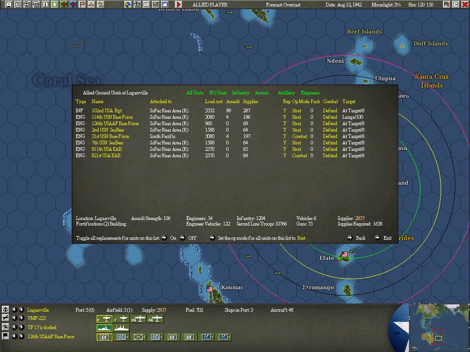470x352 pixels.
Task: Click the info 'i' toolbar icon
Action: (x=45, y=4)
